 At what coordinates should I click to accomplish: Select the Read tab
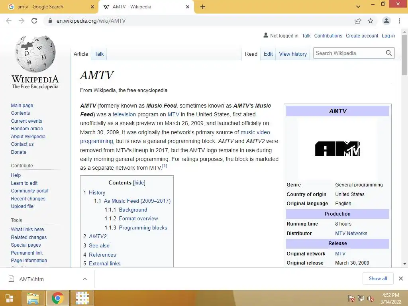251,54
